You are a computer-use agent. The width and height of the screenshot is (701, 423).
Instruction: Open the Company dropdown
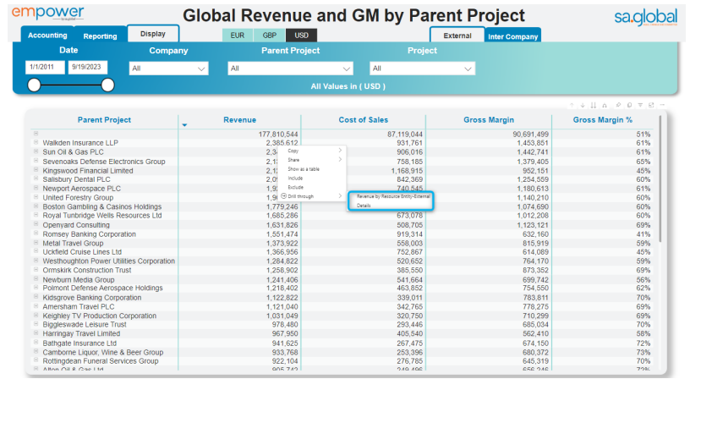click(x=168, y=69)
